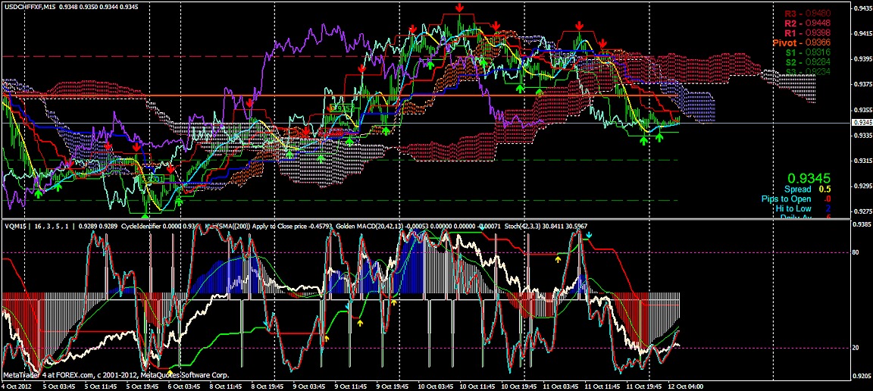Select the leftmost green up arrow on the price chart
This screenshot has width=873, height=391.
tap(38, 195)
